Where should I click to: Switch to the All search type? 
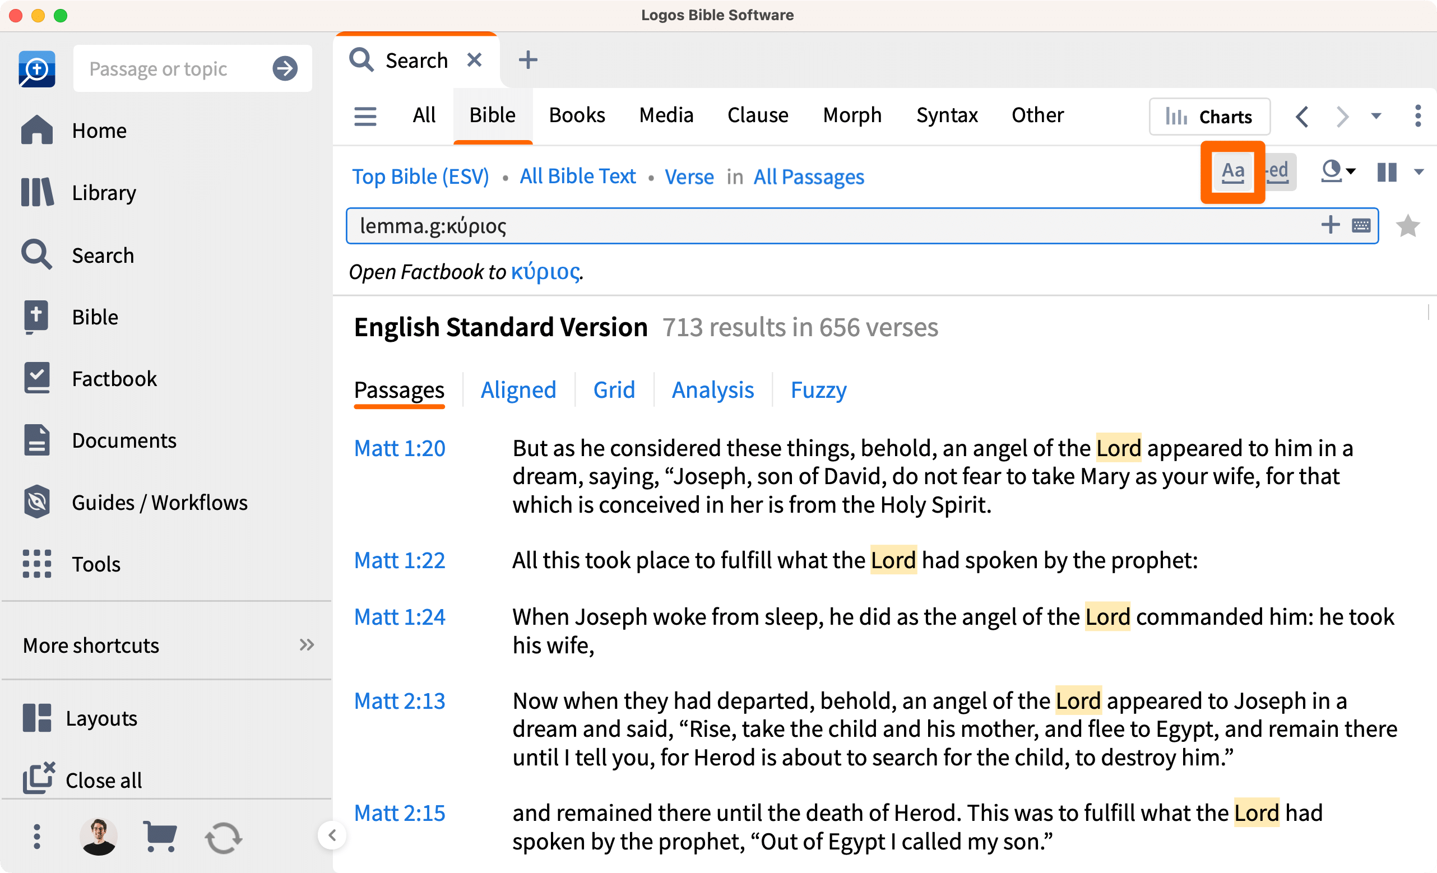pyautogui.click(x=424, y=115)
